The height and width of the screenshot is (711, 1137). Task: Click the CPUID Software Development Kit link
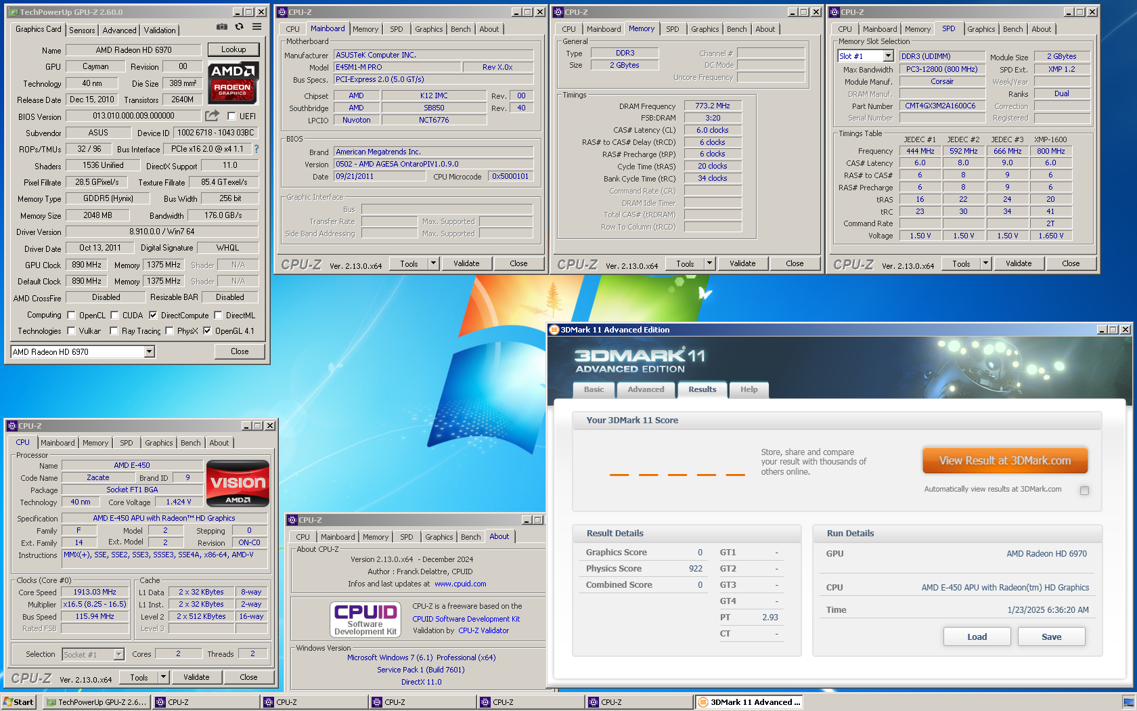[x=466, y=619]
